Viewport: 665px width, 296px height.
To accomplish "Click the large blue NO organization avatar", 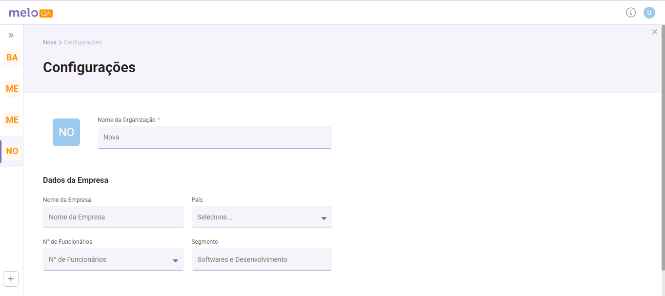I will (x=66, y=132).
